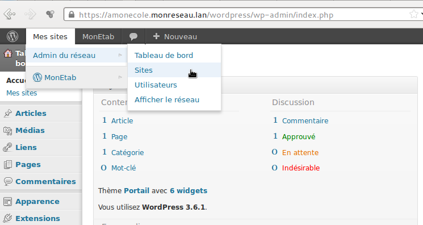Viewport: 423px width, 225px height.
Task: Expand the Admin du réseau submenu arrow
Action: click(x=120, y=55)
